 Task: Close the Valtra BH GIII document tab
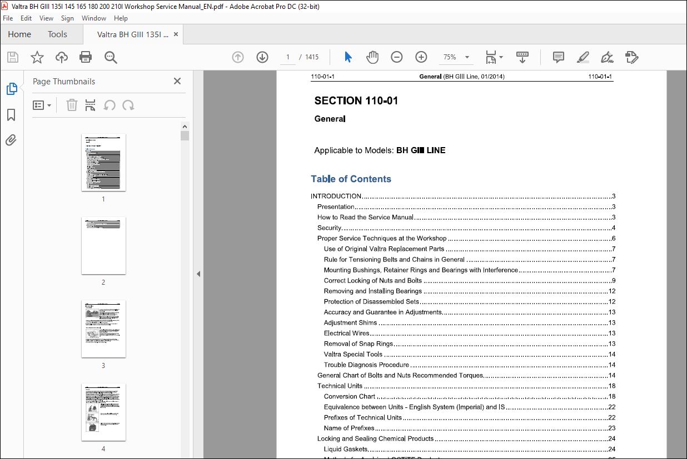pos(176,34)
